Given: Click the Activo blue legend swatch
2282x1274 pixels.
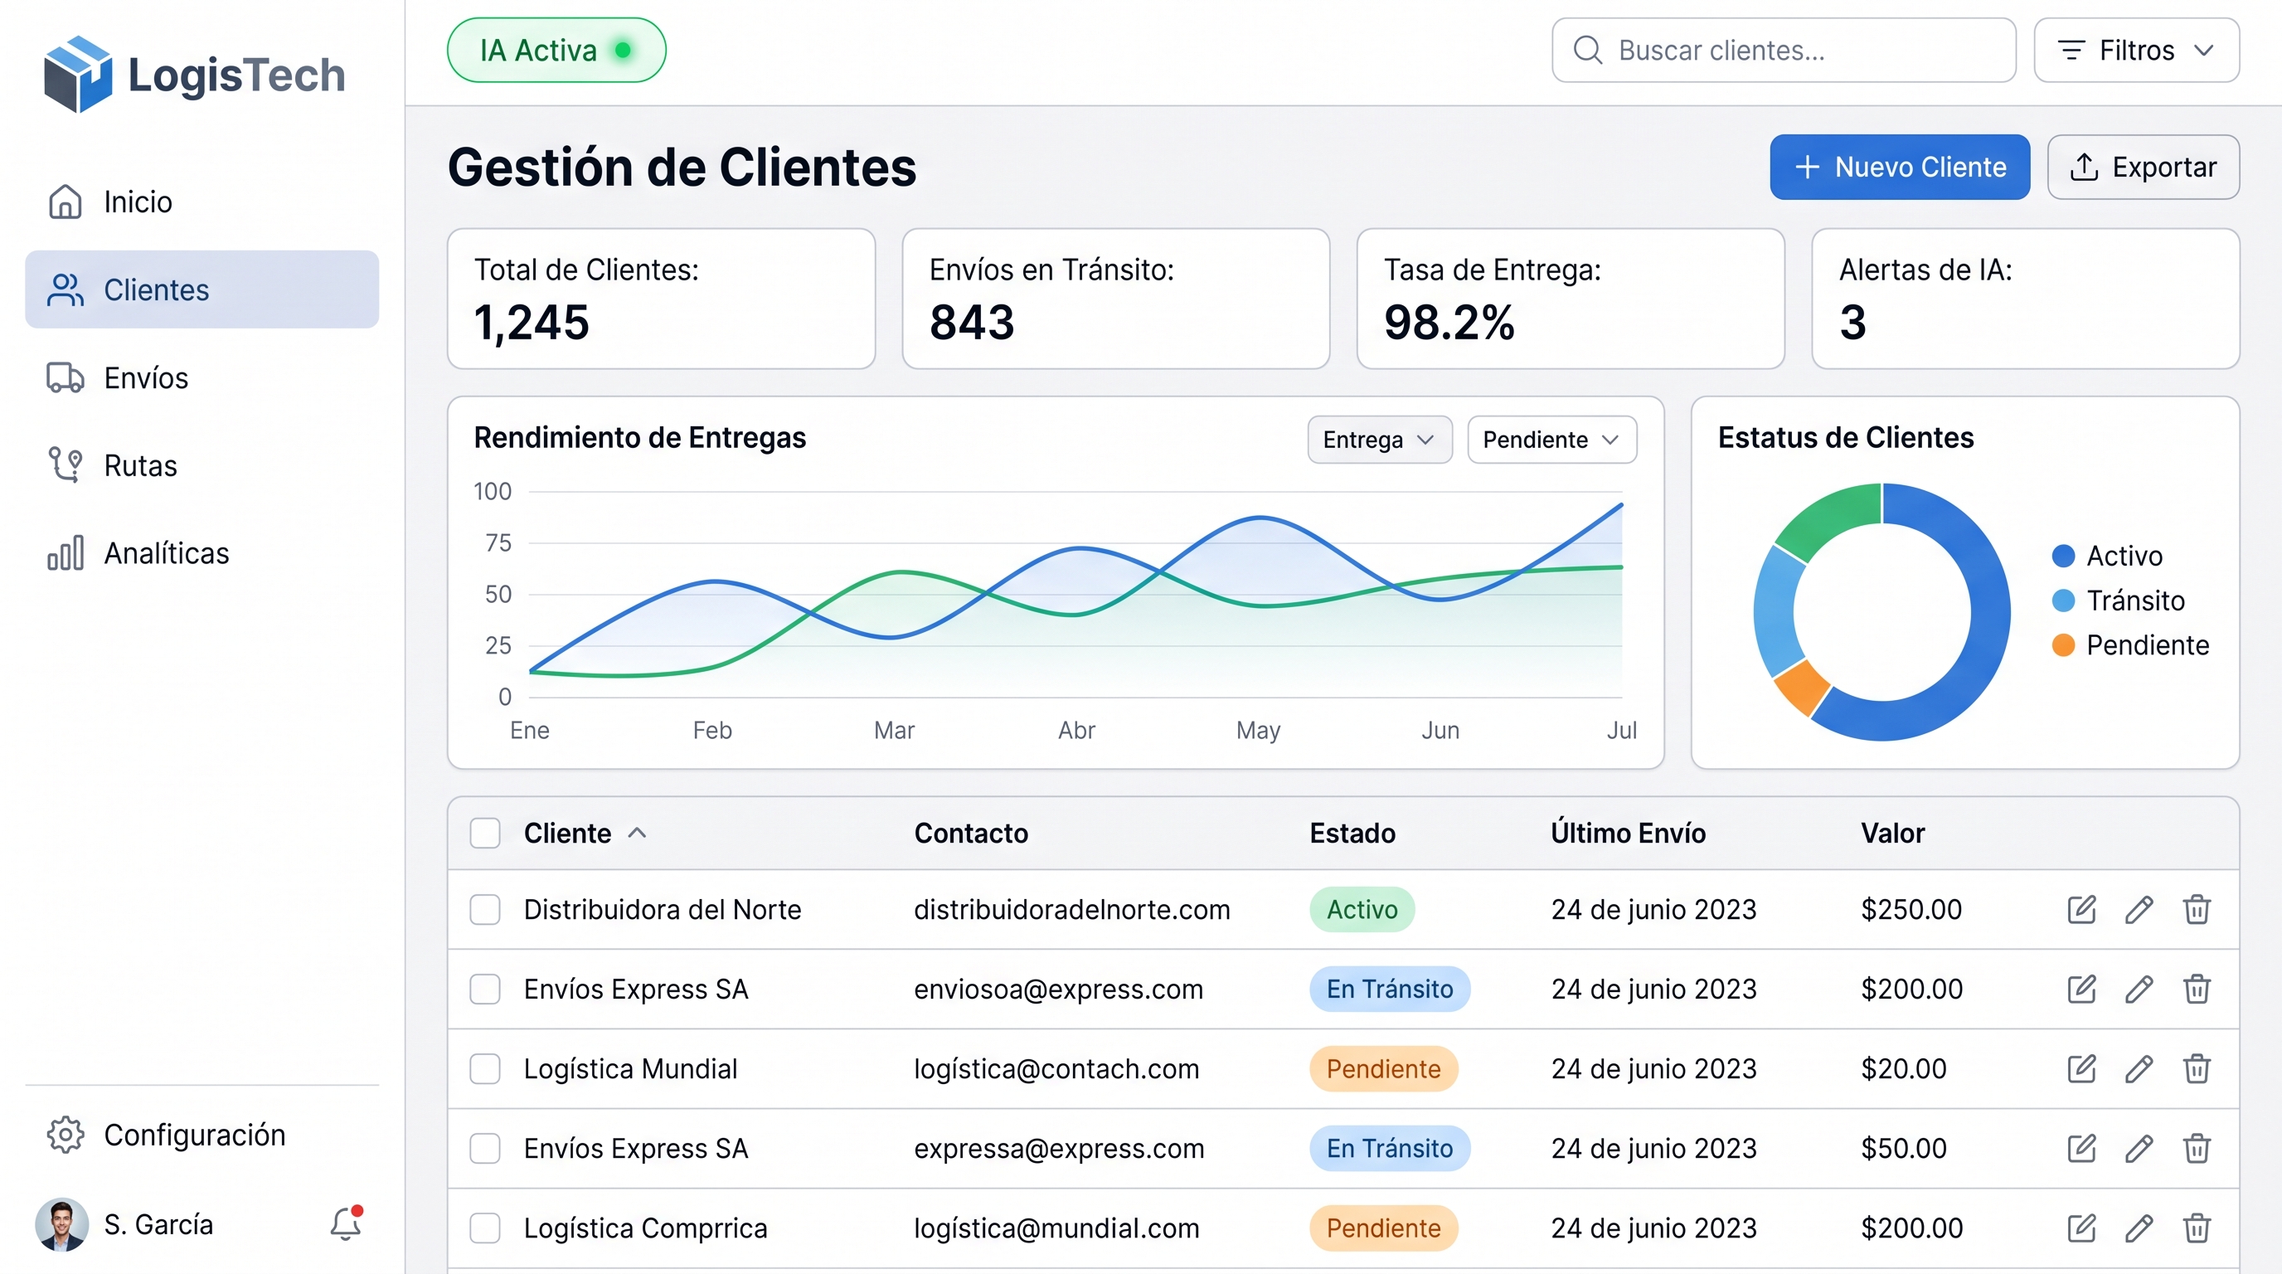Looking at the screenshot, I should pos(2063,556).
